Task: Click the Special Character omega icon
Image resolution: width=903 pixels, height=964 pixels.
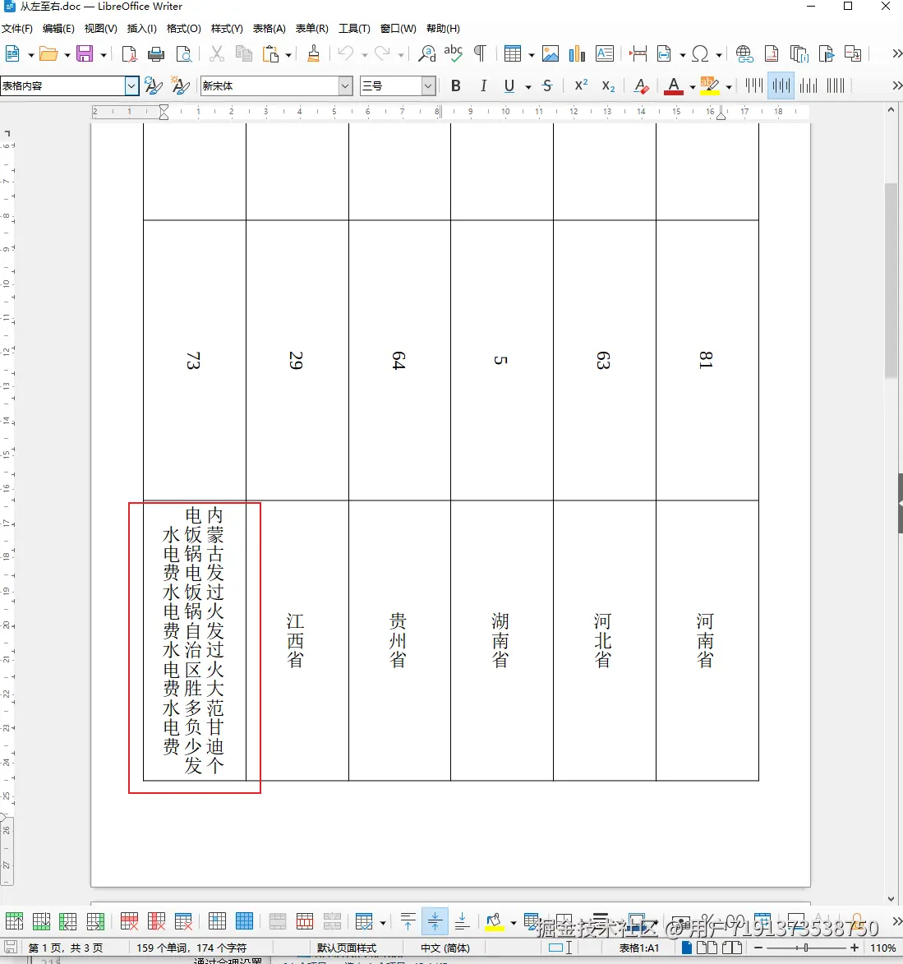Action: click(700, 54)
